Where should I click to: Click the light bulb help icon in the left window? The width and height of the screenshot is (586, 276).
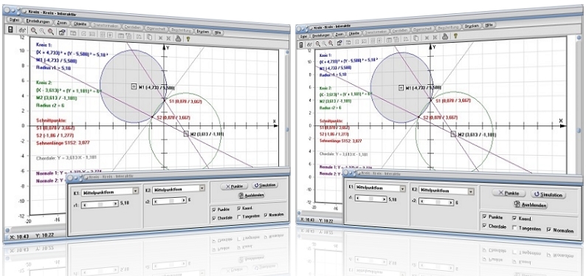188,39
